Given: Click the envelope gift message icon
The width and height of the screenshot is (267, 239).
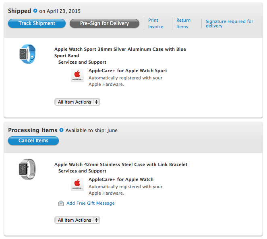Looking at the screenshot, I should click(x=61, y=203).
